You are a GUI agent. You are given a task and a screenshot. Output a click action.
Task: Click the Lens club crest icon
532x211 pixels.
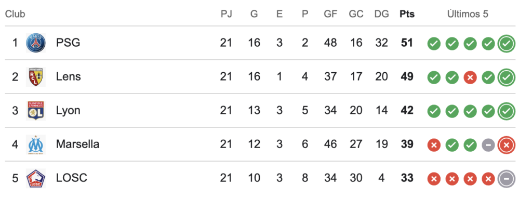click(x=36, y=76)
